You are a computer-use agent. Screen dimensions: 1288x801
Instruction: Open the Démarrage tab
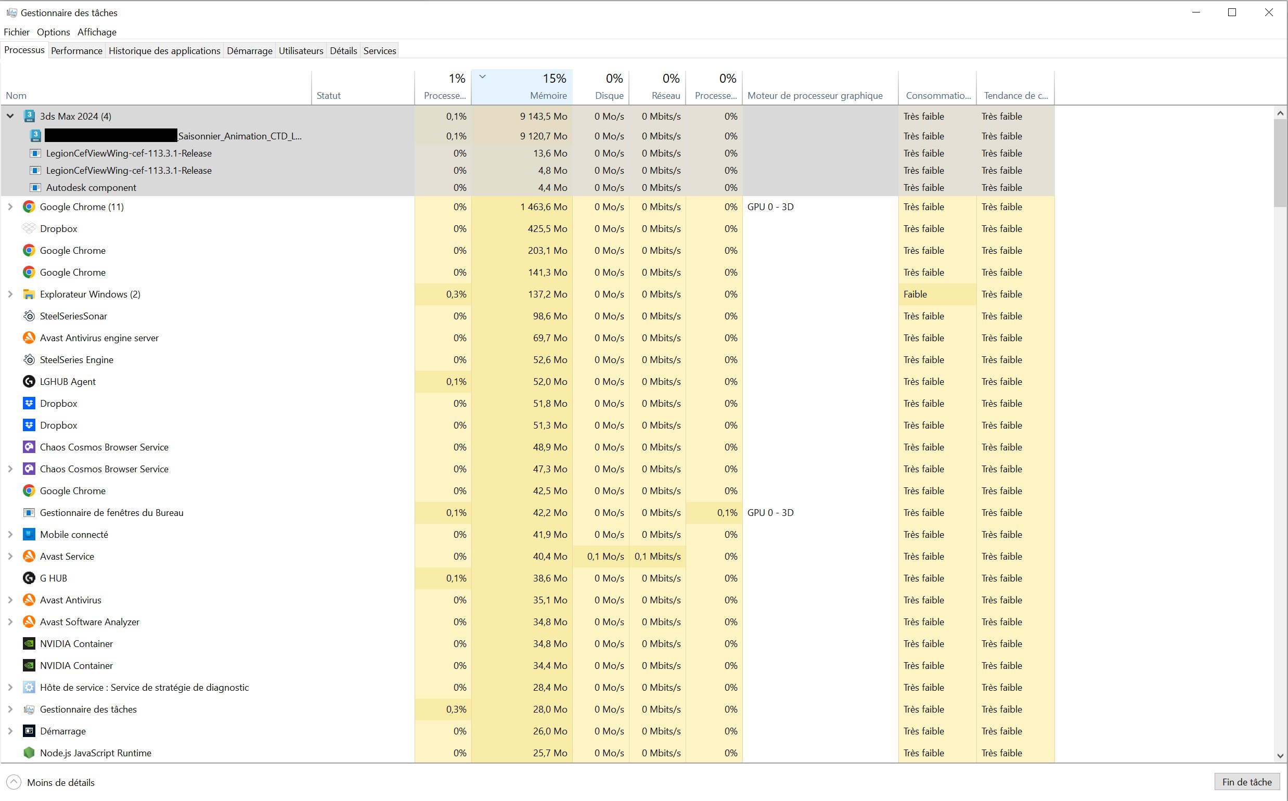250,51
